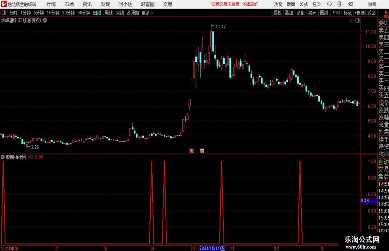Switch to the 15分钟 period tab
389x251 pixels.
coord(53,13)
